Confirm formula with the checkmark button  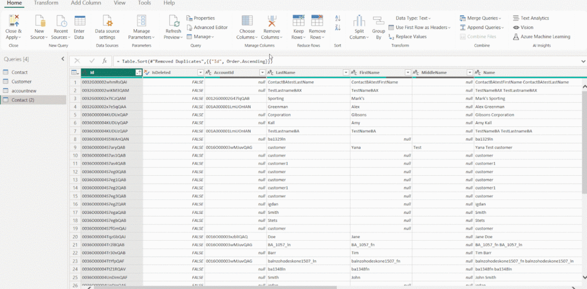pos(91,61)
